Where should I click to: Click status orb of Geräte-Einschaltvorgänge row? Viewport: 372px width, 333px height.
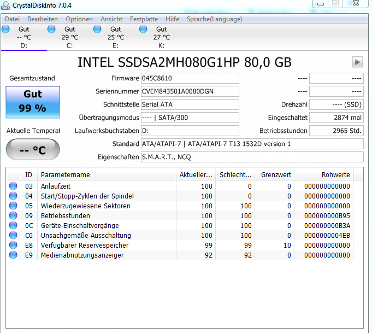pyautogui.click(x=13, y=225)
